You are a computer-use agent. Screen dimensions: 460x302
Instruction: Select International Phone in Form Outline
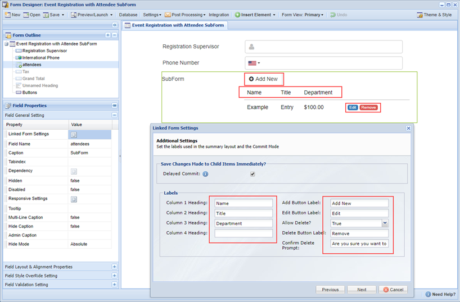coord(41,58)
